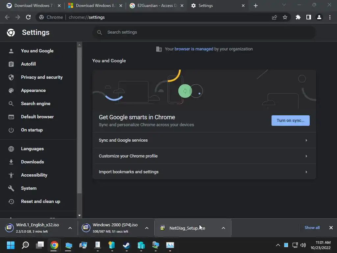The width and height of the screenshot is (337, 253).
Task: Go back to previous page
Action: click(7, 17)
